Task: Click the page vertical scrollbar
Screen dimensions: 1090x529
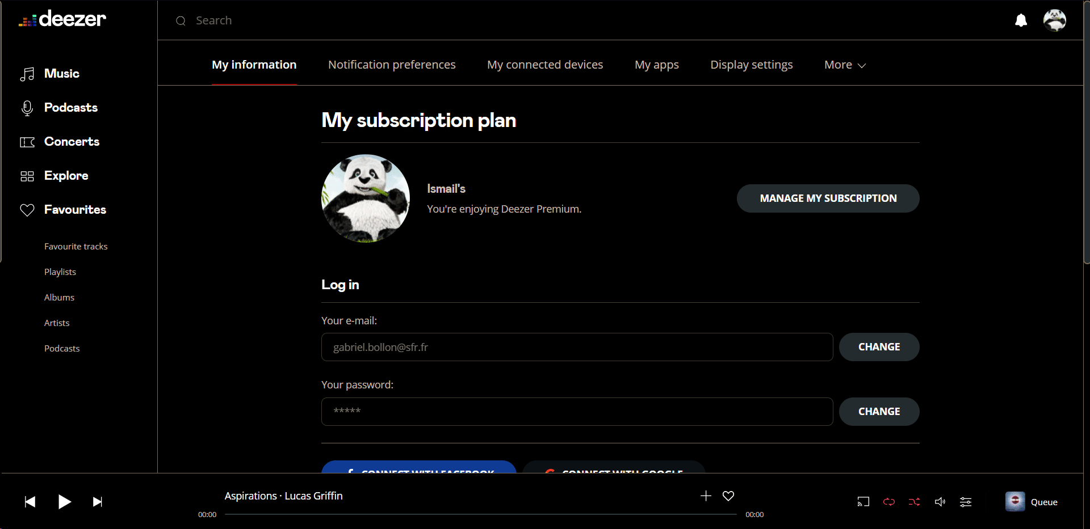Action: [1087, 132]
